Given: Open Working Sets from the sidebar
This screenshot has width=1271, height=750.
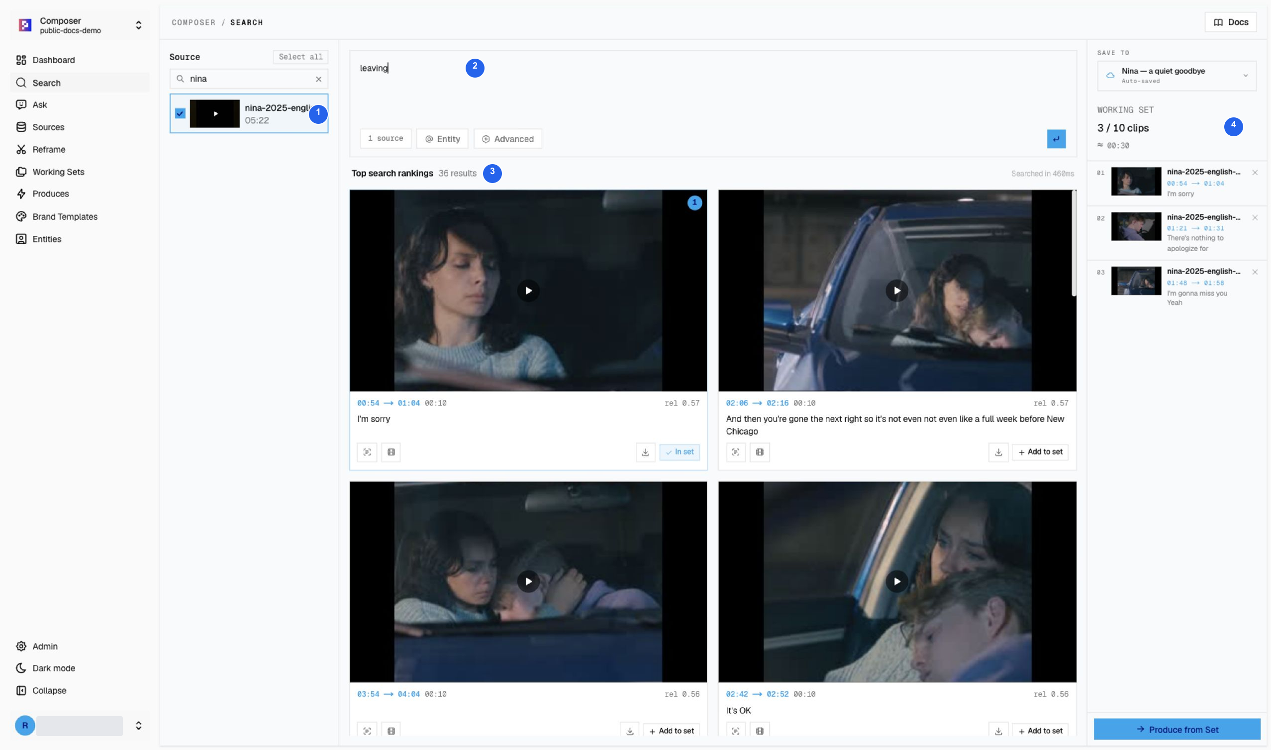Looking at the screenshot, I should [80, 172].
